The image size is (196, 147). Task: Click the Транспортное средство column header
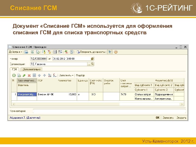click(27, 81)
